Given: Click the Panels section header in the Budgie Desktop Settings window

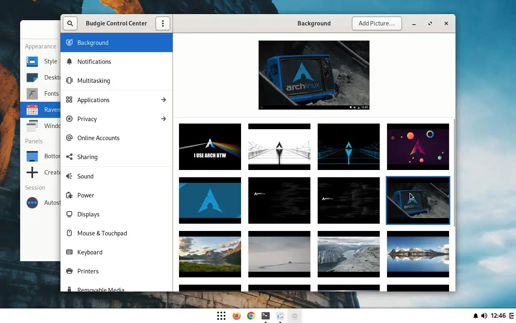Looking at the screenshot, I should pos(34,141).
